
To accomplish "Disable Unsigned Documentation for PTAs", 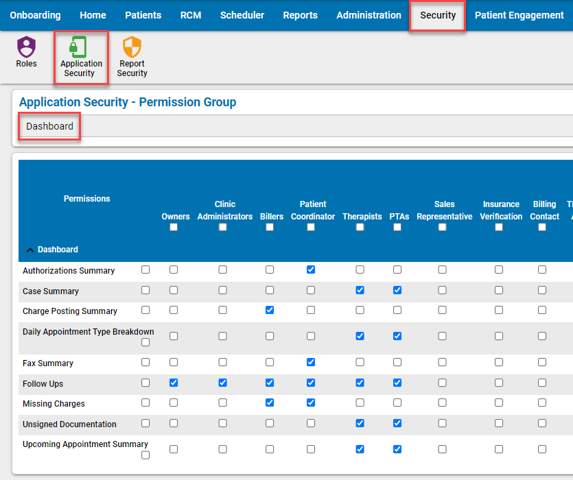I will pos(397,423).
